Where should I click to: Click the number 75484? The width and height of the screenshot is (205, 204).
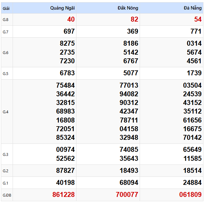point(65,85)
